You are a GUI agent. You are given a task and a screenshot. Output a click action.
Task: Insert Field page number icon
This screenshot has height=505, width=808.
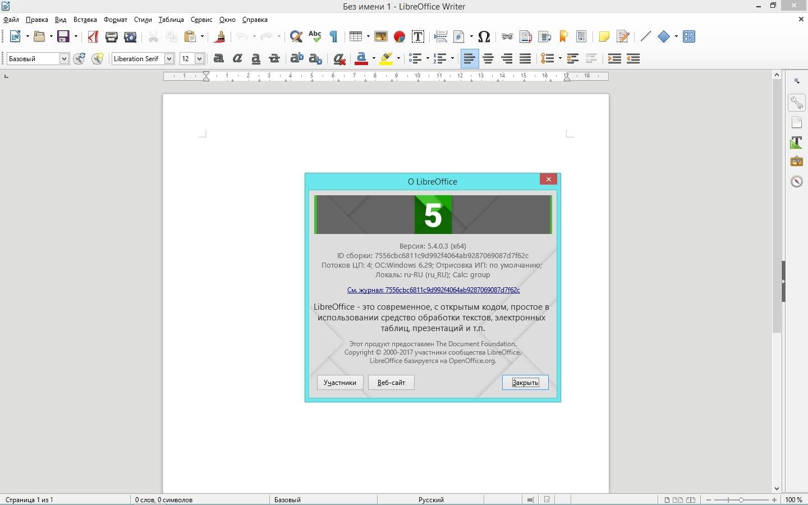click(460, 36)
